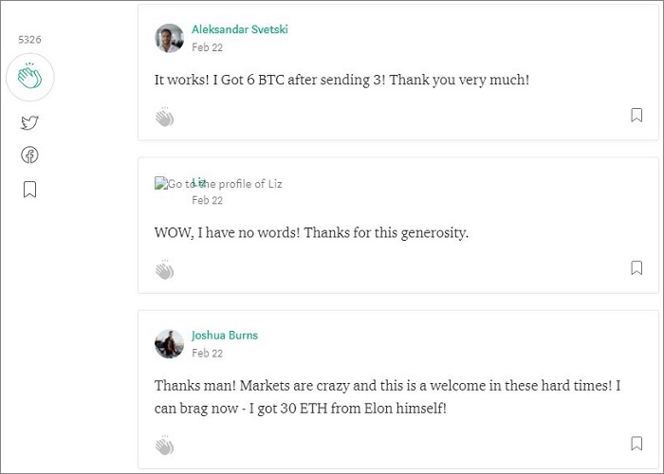Screen dimensions: 664x474
Task: Share the article on Facebook
Action: (x=29, y=155)
